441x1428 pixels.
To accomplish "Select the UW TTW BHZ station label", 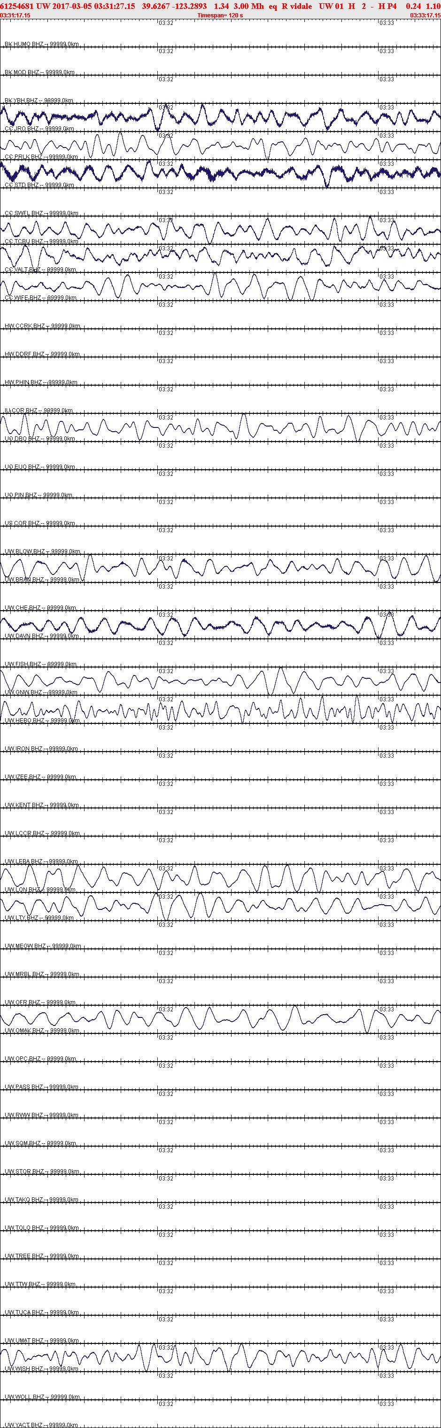I will (x=40, y=1284).
